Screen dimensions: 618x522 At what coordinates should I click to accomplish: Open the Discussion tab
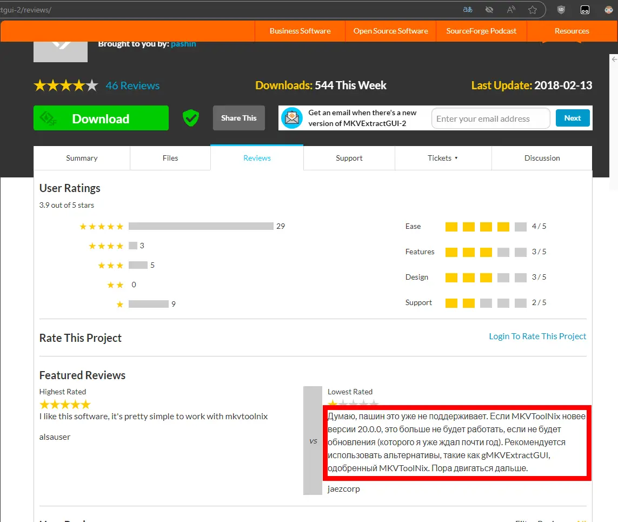542,158
